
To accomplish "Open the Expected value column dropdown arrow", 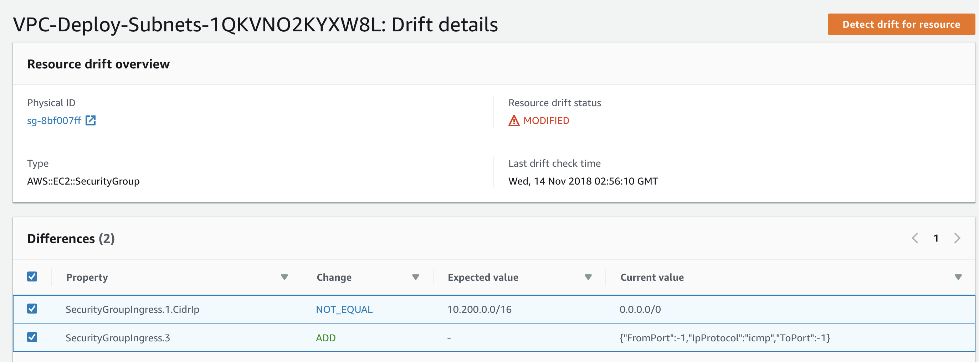I will coord(588,277).
